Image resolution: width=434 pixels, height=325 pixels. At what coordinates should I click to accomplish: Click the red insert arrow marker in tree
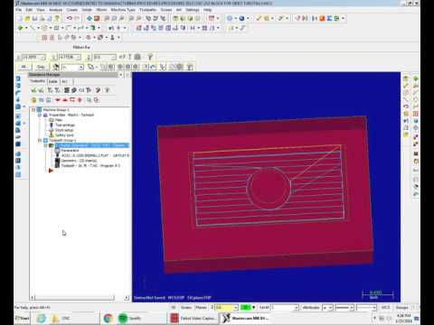point(51,171)
